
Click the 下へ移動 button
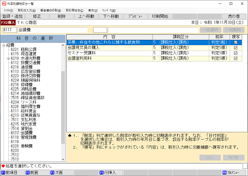[111, 16]
